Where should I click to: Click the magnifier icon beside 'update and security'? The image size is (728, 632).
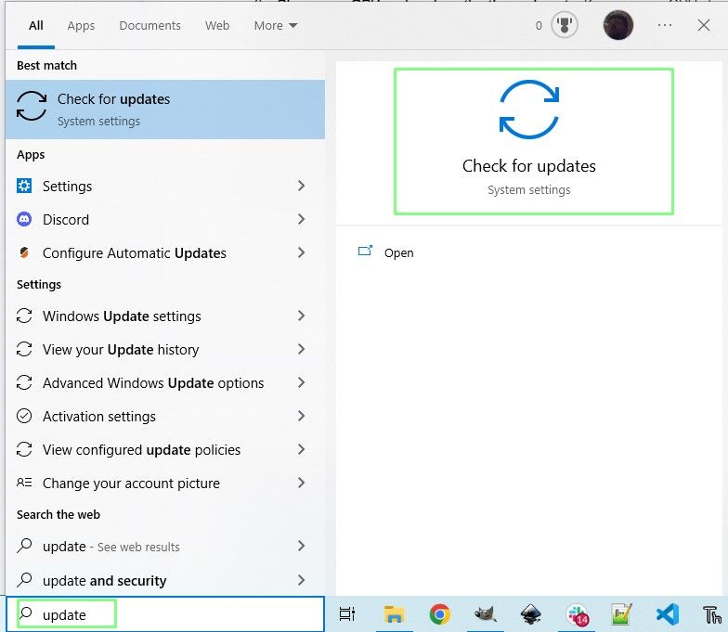24,580
